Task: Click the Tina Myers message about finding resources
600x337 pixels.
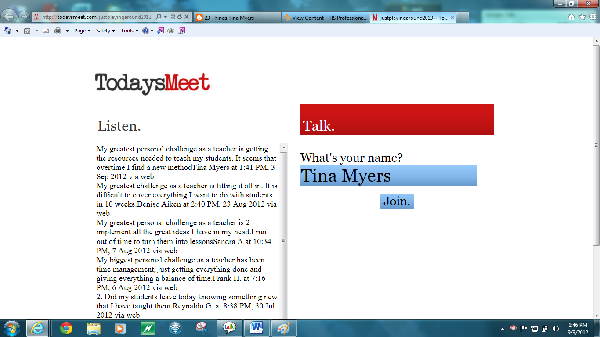Action: click(x=187, y=163)
